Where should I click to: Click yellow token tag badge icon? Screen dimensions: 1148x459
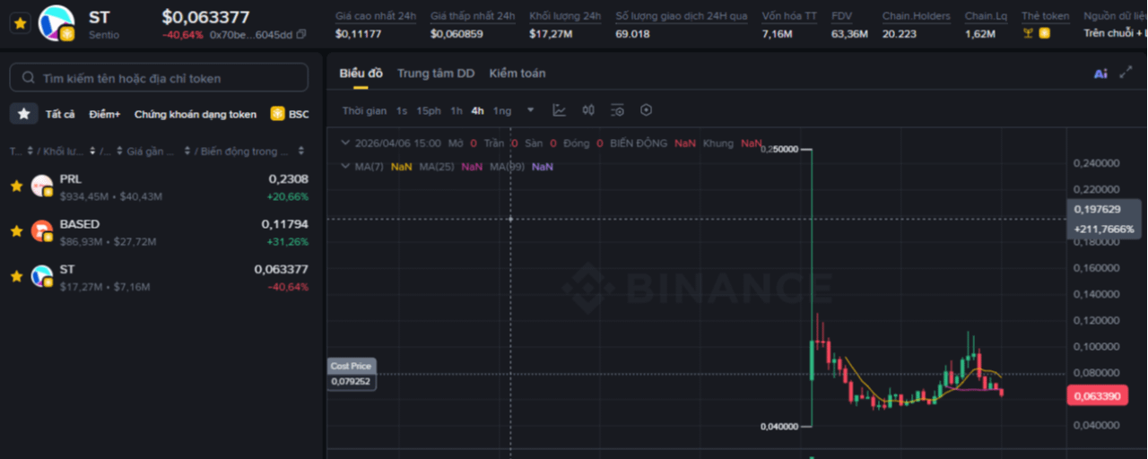click(x=1044, y=33)
